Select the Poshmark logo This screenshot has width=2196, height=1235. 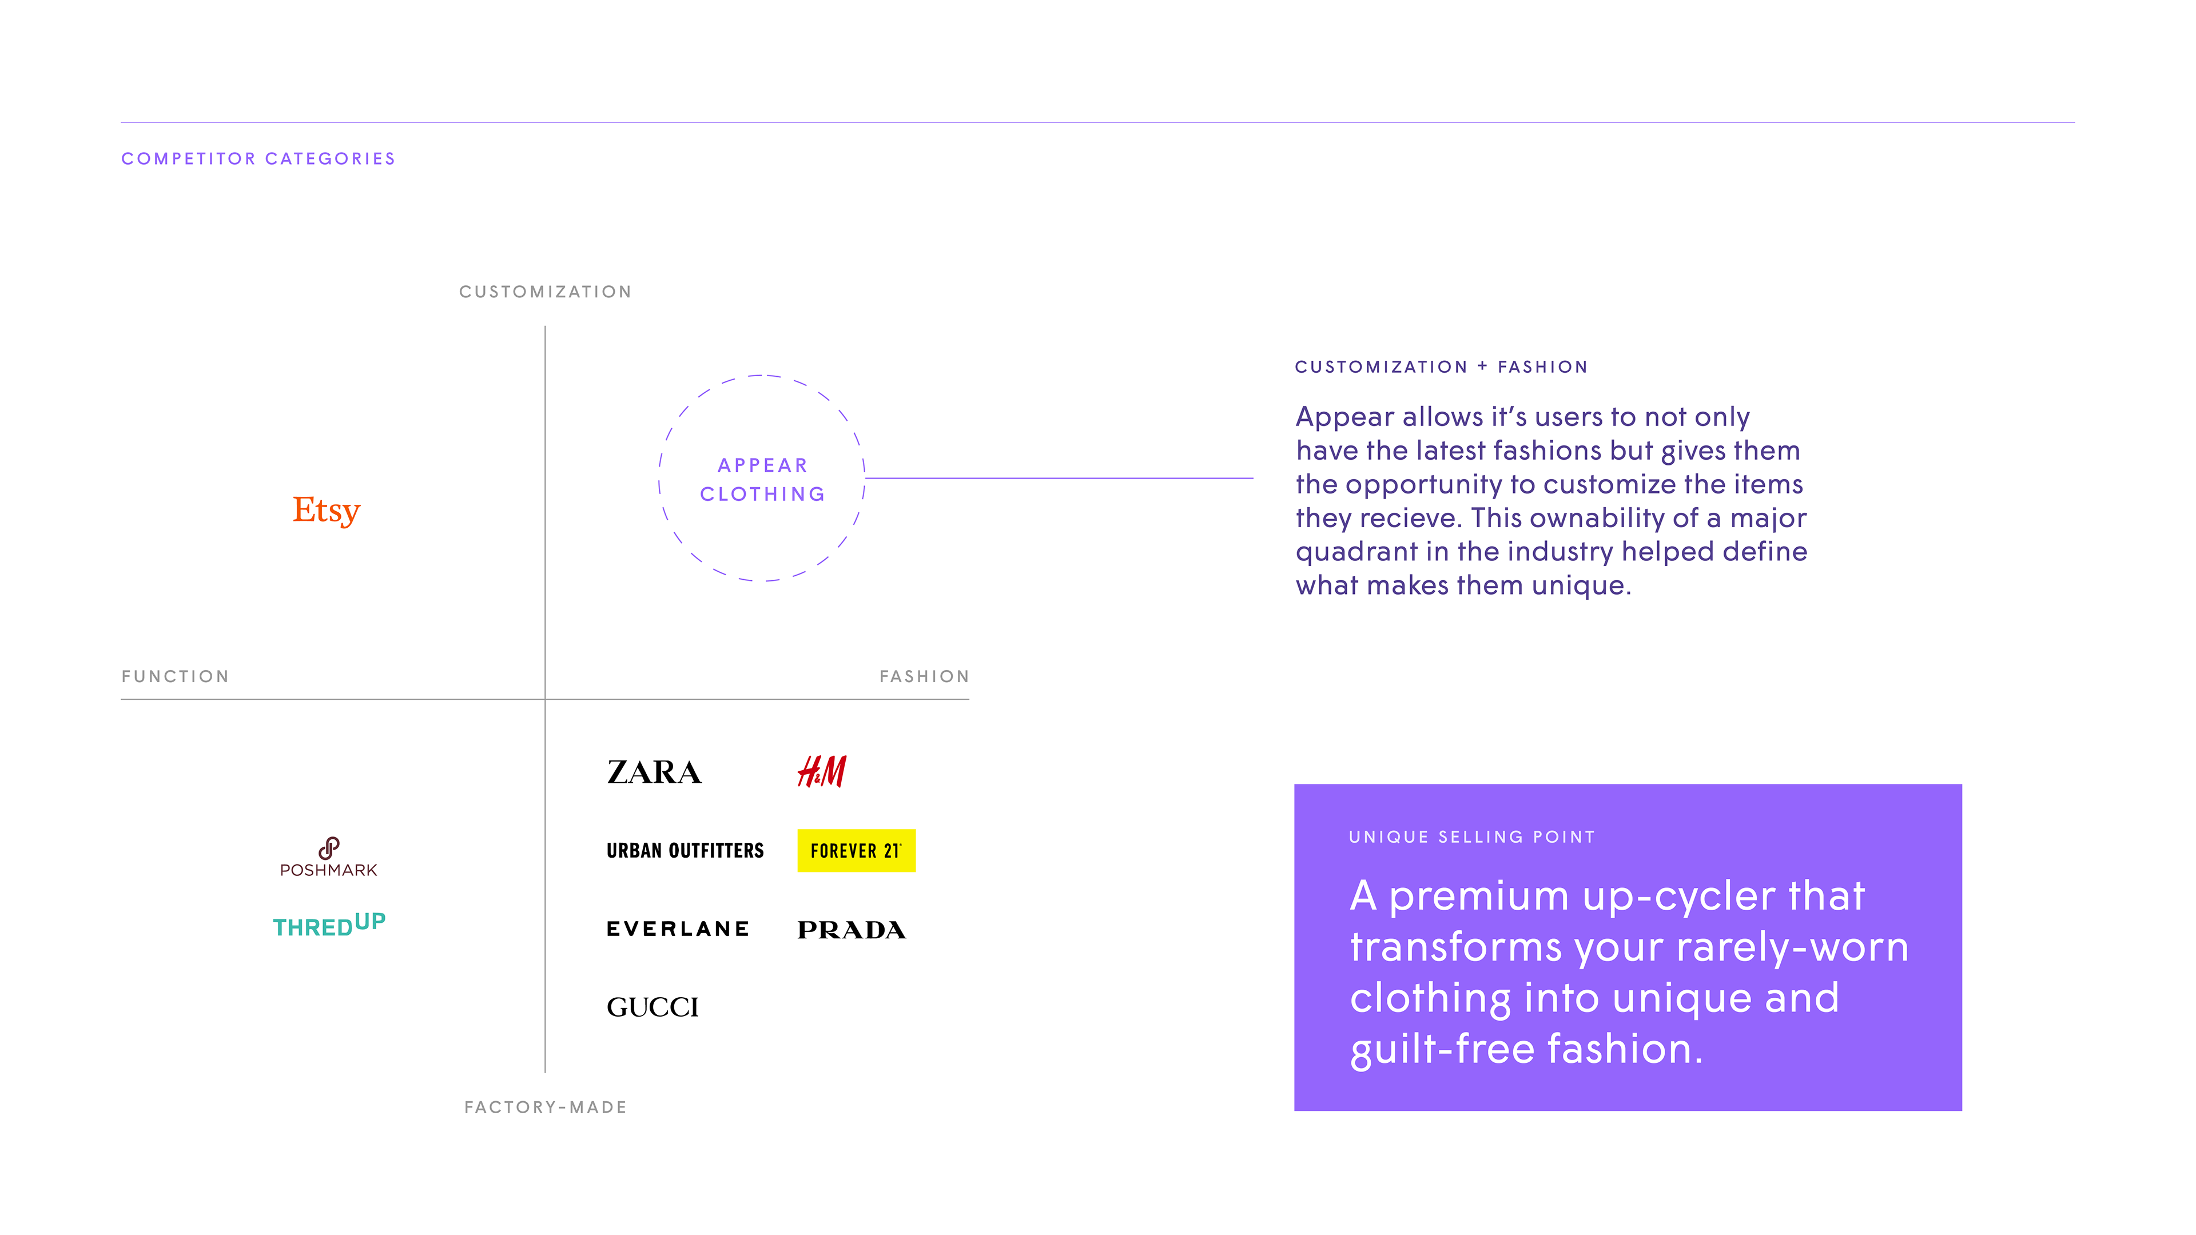329,858
